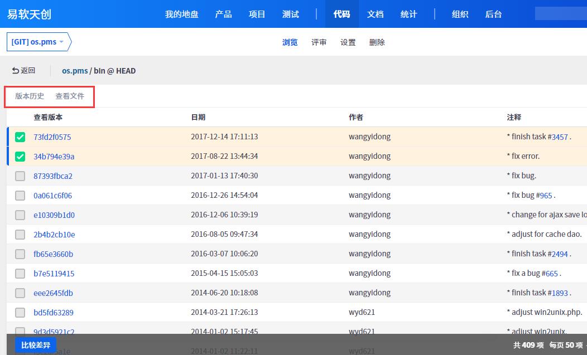Select the 版本历史 tab
The width and height of the screenshot is (587, 355).
pos(30,96)
